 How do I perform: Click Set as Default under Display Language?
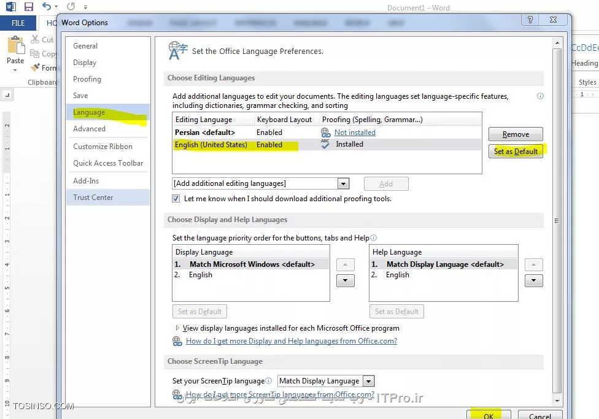199,311
